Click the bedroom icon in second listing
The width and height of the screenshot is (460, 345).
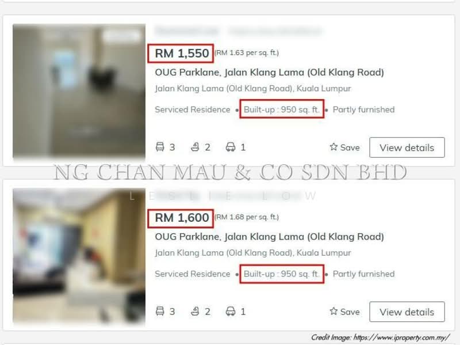point(160,311)
